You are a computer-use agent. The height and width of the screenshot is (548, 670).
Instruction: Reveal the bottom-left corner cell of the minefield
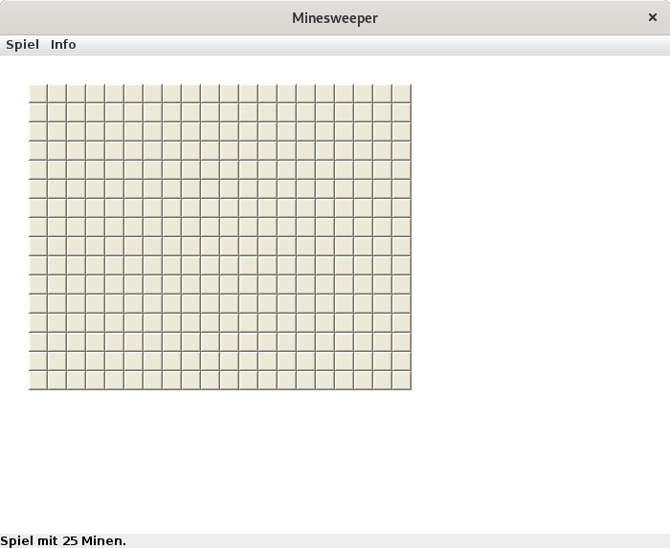(38, 381)
